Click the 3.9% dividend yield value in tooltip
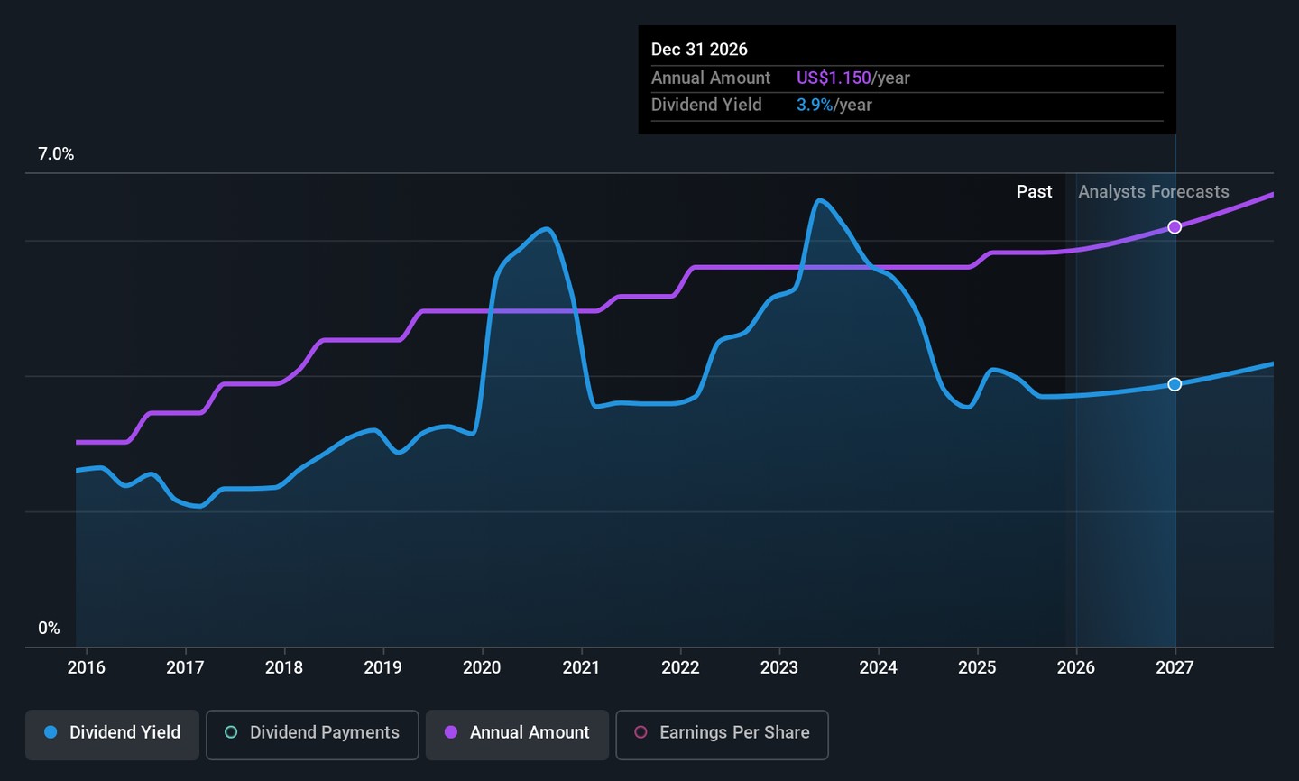1299x781 pixels. coord(815,106)
